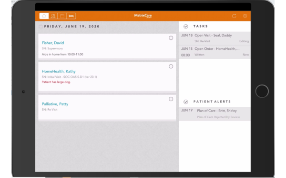
Task: Click the 00:00 time on JUN 15 task
Action: (185, 55)
